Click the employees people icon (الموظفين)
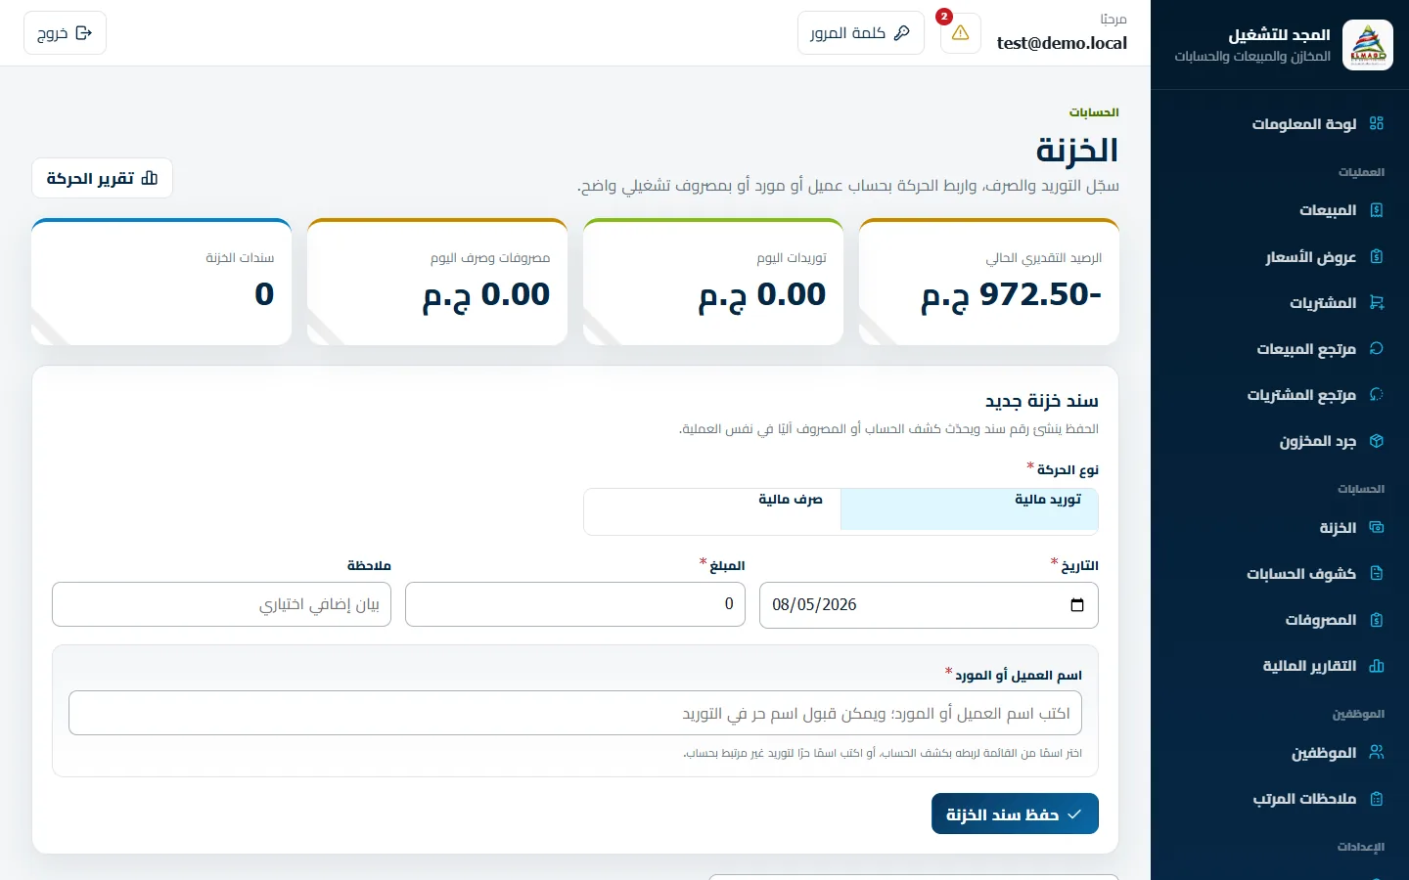This screenshot has width=1409, height=880. point(1377,753)
